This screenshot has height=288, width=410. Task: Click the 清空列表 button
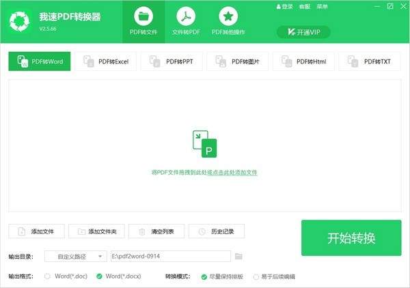pos(156,231)
